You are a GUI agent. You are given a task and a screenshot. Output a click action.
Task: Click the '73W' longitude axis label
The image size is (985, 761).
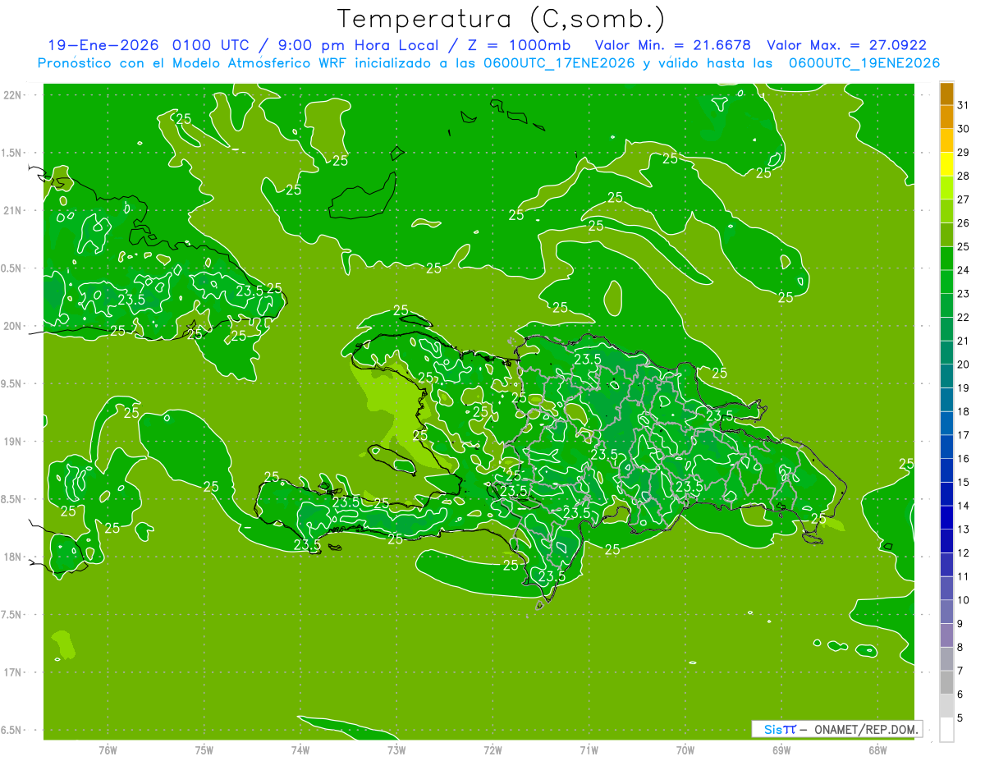(396, 750)
